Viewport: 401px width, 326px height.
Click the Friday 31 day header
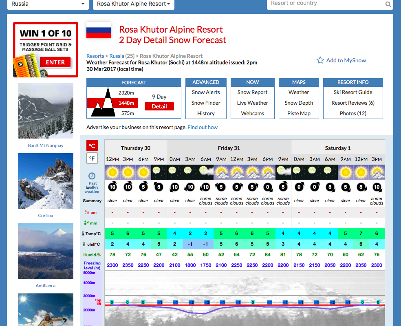229,148
